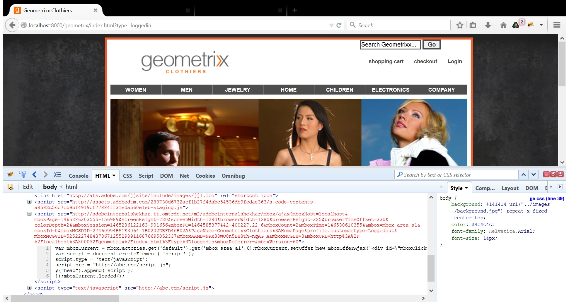
Task: Open the Net panel
Action: pyautogui.click(x=184, y=176)
